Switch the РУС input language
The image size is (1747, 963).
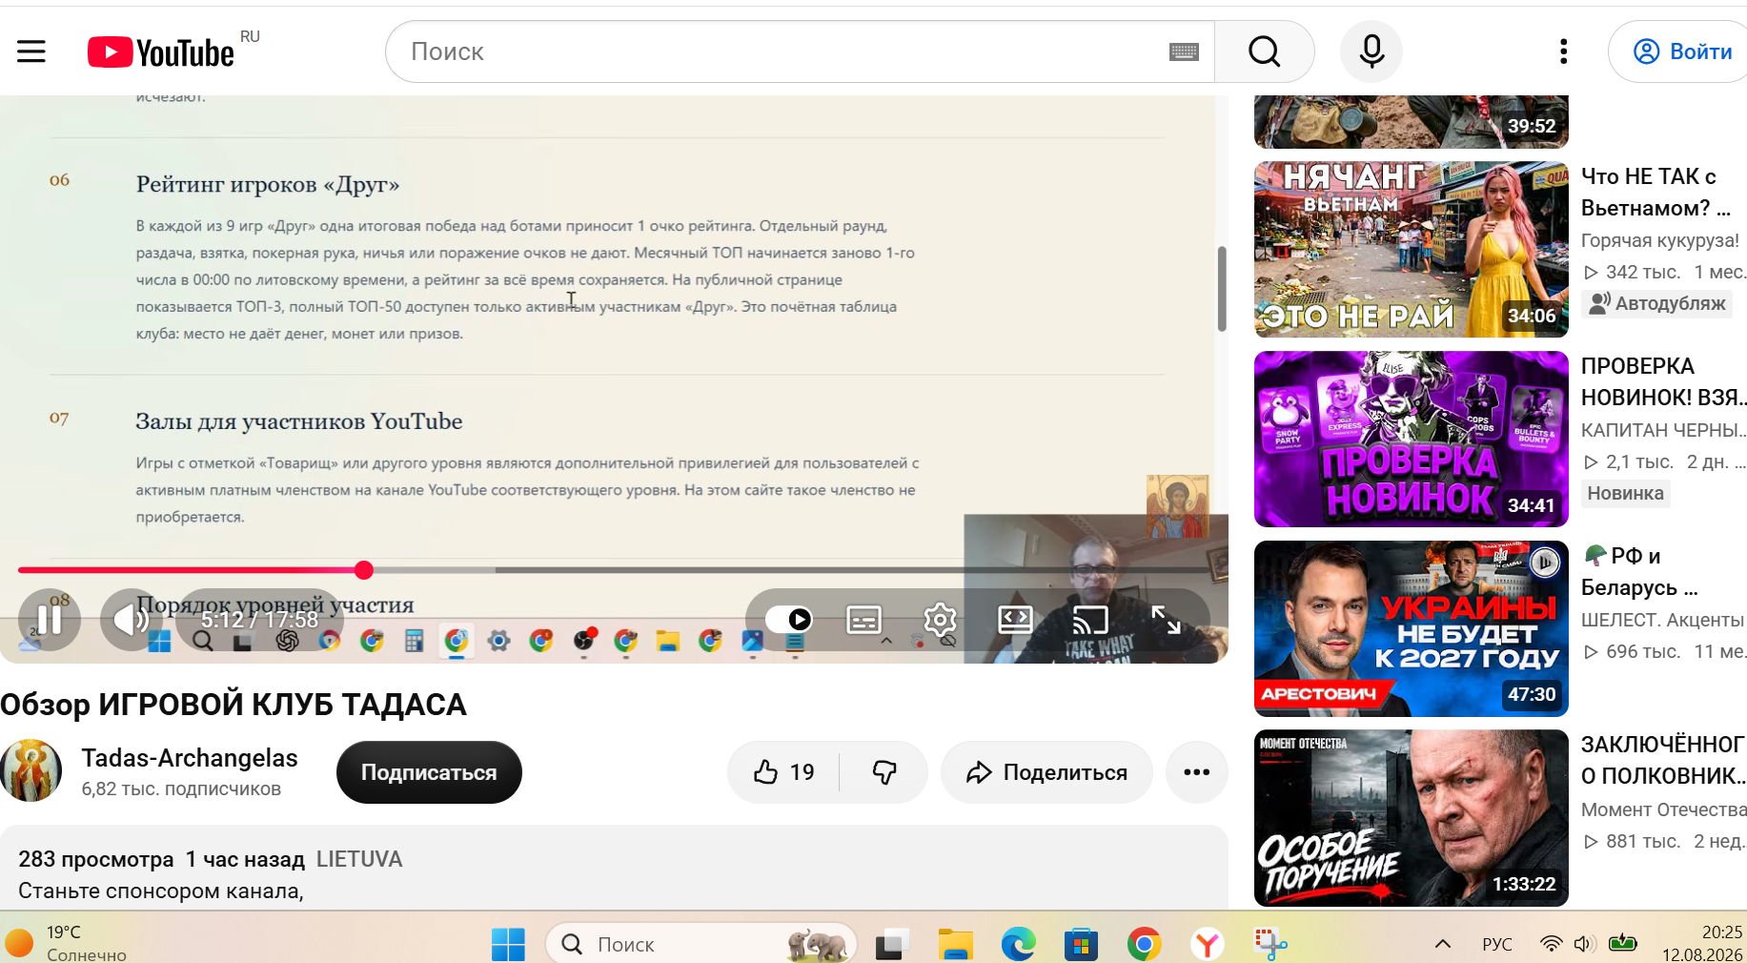pyautogui.click(x=1497, y=944)
